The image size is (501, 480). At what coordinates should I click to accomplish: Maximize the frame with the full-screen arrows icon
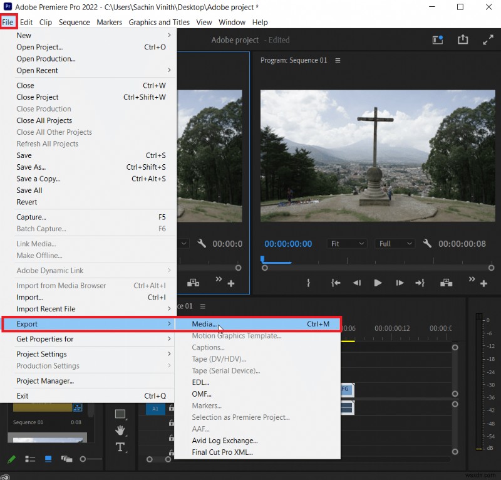point(488,39)
